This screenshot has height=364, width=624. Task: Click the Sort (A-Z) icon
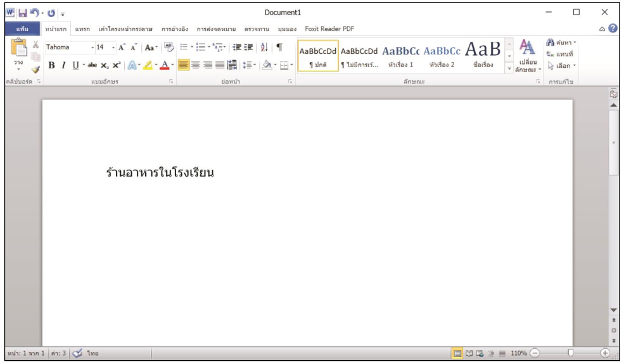264,47
